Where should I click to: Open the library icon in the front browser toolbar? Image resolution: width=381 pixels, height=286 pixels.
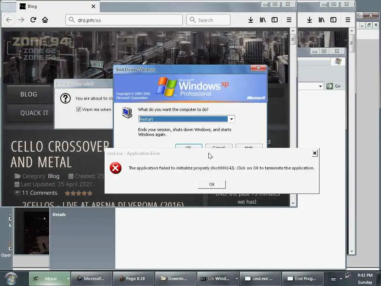click(x=263, y=20)
